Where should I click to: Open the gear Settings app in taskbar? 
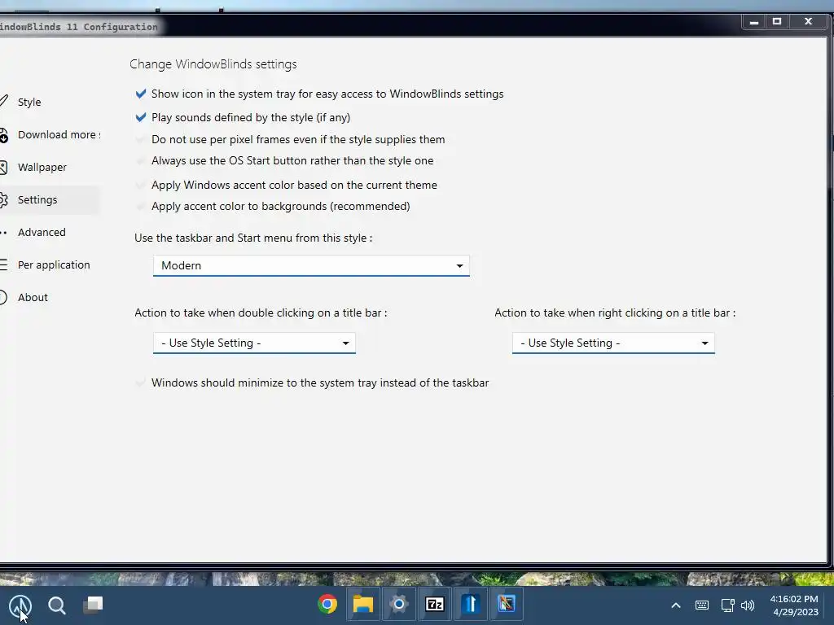pos(398,605)
